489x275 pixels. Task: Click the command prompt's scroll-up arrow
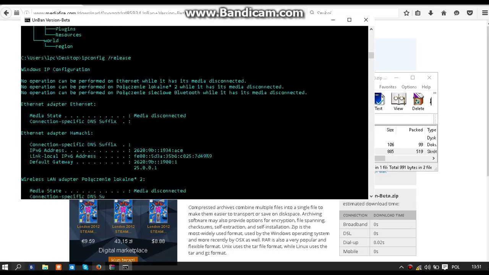[x=371, y=29]
